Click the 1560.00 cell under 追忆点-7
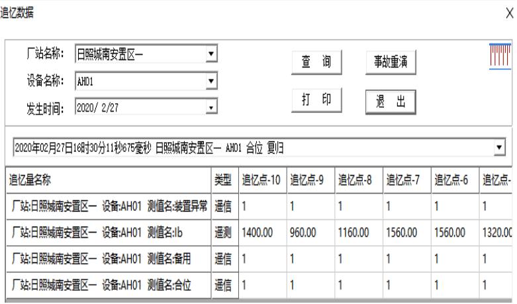The width and height of the screenshot is (517, 304). click(x=407, y=233)
